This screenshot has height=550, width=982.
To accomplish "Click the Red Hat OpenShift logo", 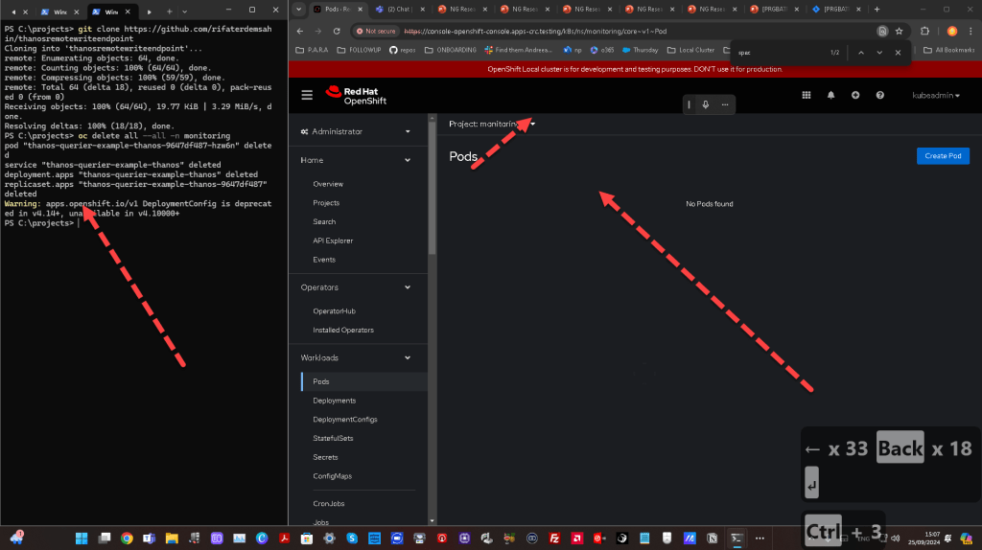I will [356, 96].
